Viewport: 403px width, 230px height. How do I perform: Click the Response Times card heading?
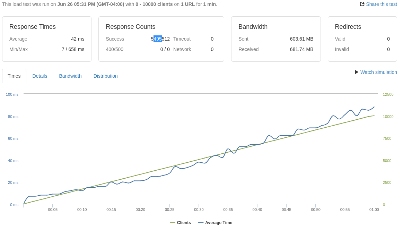tap(33, 27)
